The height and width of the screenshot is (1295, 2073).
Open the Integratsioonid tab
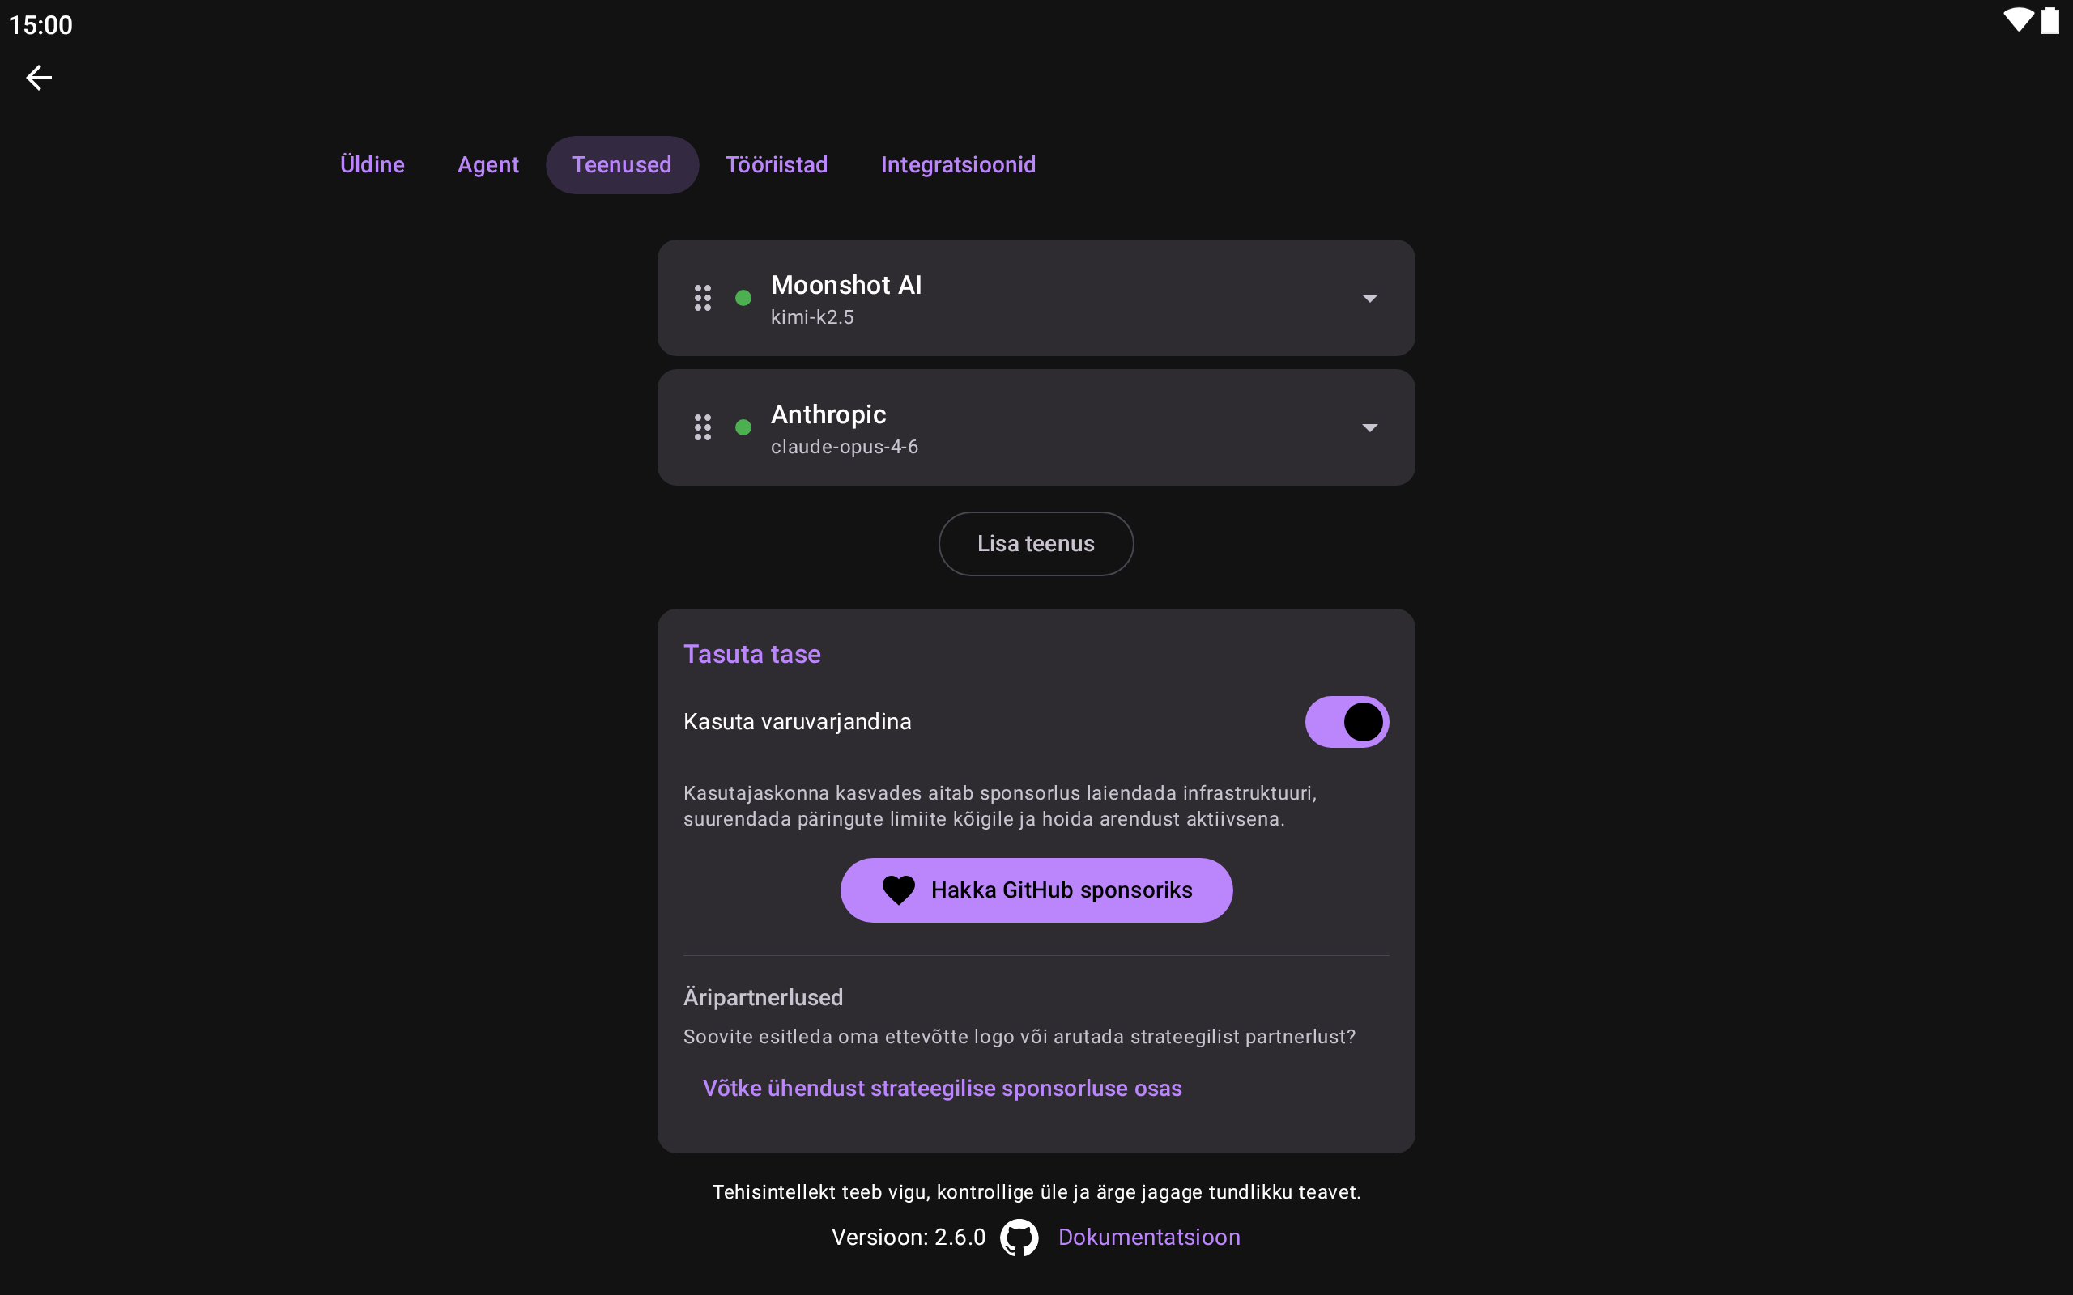(958, 164)
